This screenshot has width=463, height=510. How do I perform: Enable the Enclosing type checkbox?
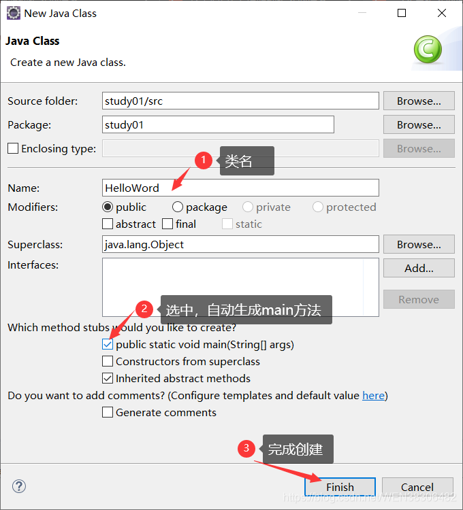pyautogui.click(x=13, y=148)
